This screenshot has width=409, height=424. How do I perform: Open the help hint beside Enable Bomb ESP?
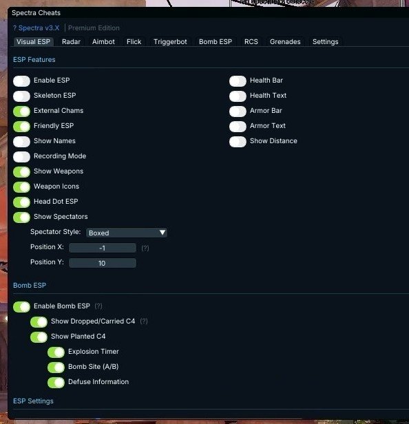pos(98,306)
